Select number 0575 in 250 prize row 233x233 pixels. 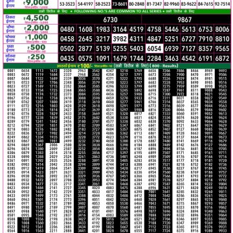coord(85,58)
